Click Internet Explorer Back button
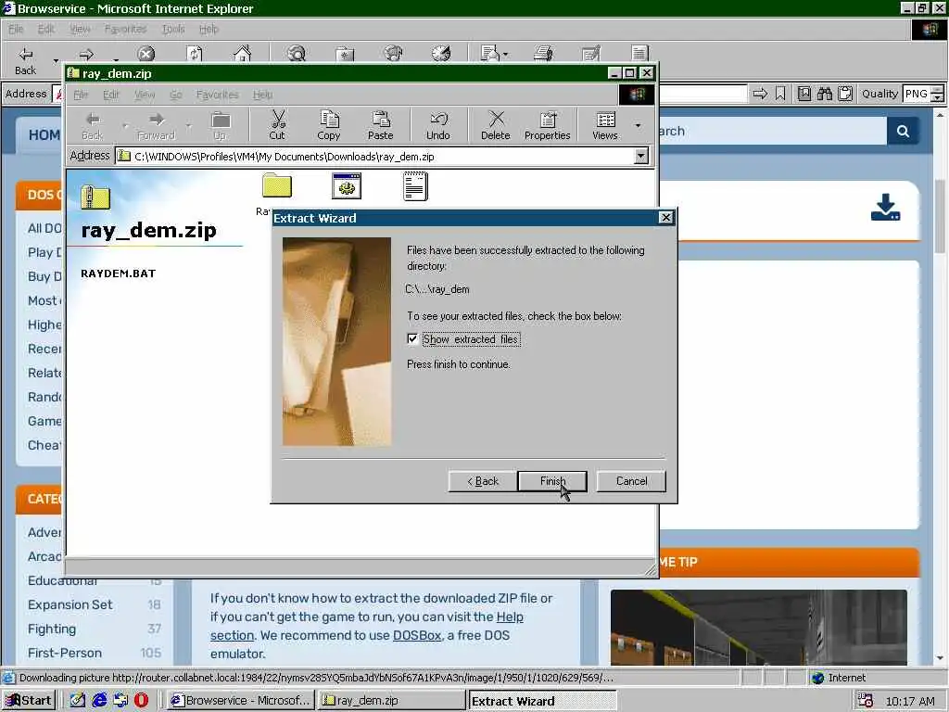Screen dimensions: 949x712 coord(25,60)
